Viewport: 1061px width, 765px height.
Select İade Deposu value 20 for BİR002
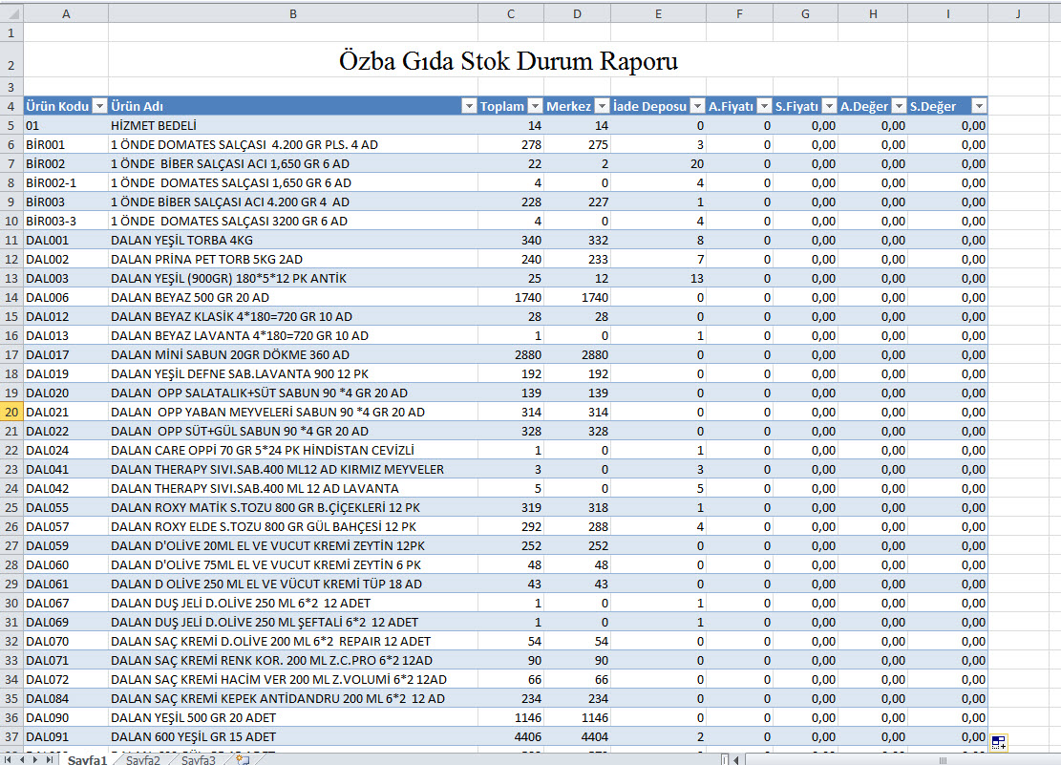tap(658, 164)
